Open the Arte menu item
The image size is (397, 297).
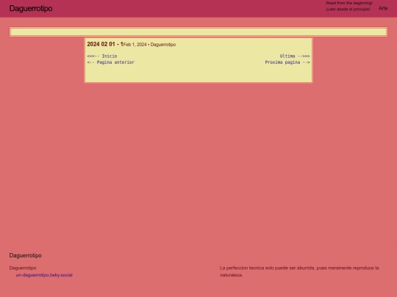(x=383, y=8)
